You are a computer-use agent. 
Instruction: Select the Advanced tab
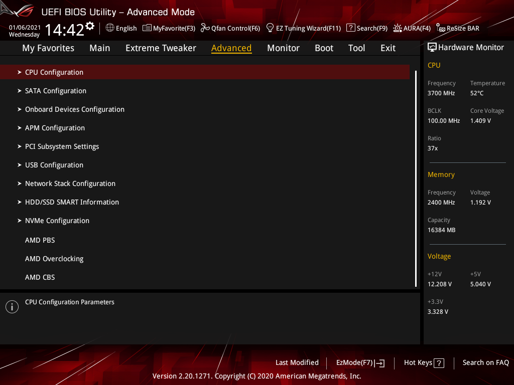coord(231,48)
